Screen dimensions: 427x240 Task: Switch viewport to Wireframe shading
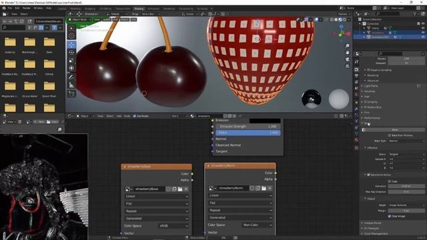coord(332,19)
